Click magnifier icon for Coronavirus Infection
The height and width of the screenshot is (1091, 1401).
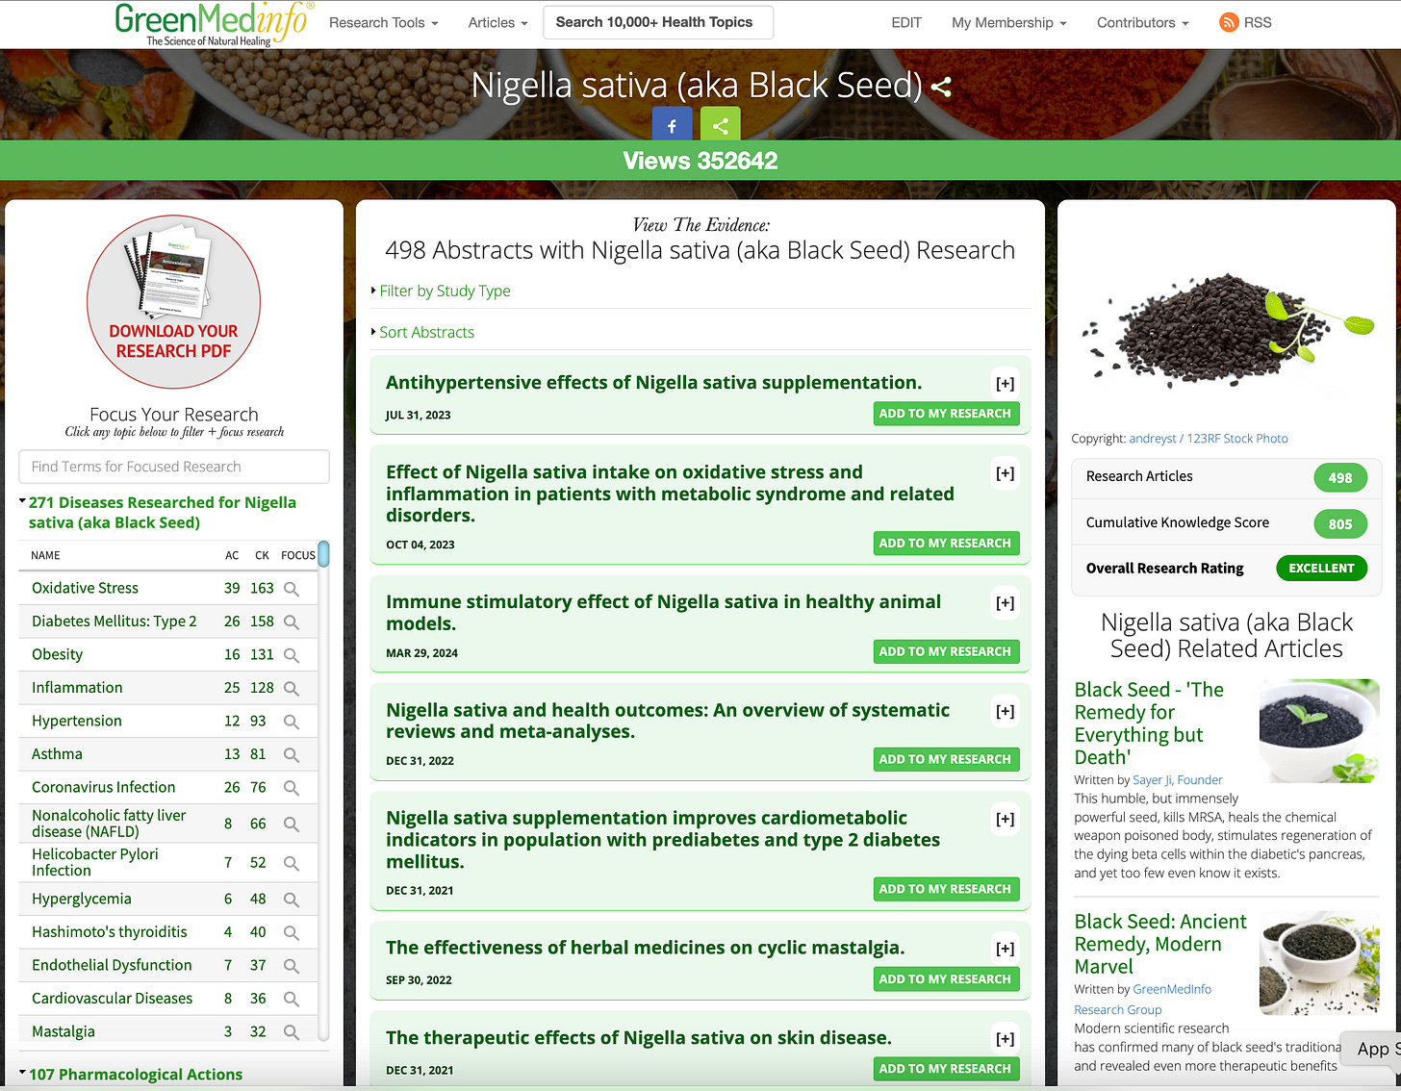292,788
